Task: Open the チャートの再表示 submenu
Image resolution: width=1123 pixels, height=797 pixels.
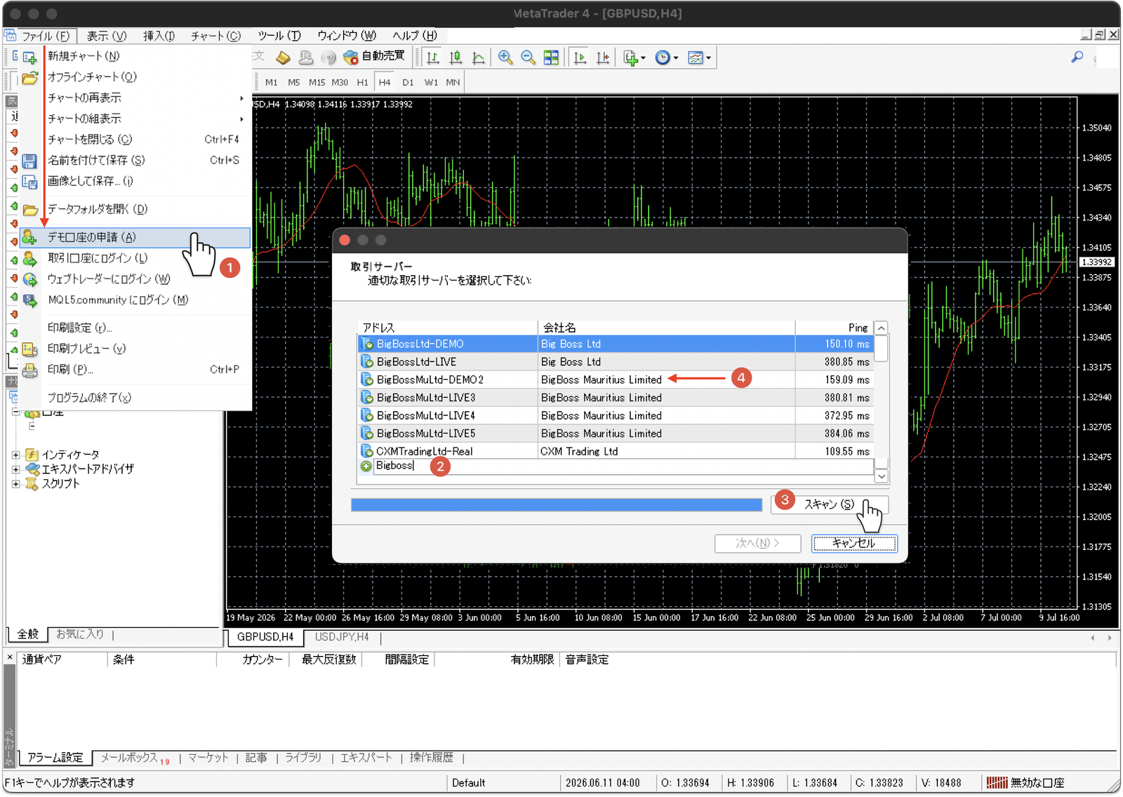Action: (135, 98)
